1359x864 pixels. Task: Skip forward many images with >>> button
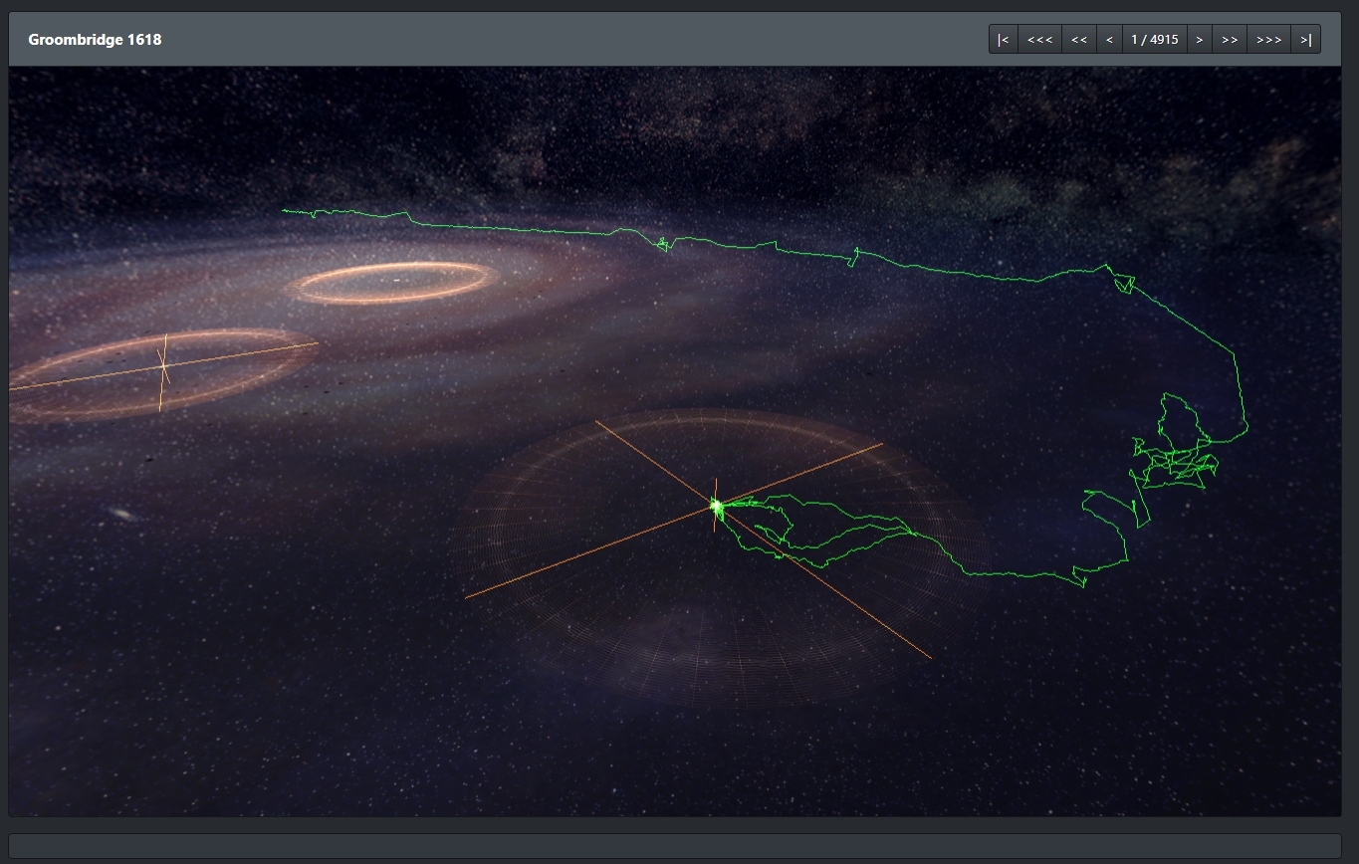point(1269,40)
